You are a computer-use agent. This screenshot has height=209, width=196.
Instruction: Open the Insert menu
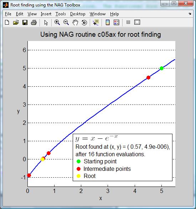pos(46,14)
